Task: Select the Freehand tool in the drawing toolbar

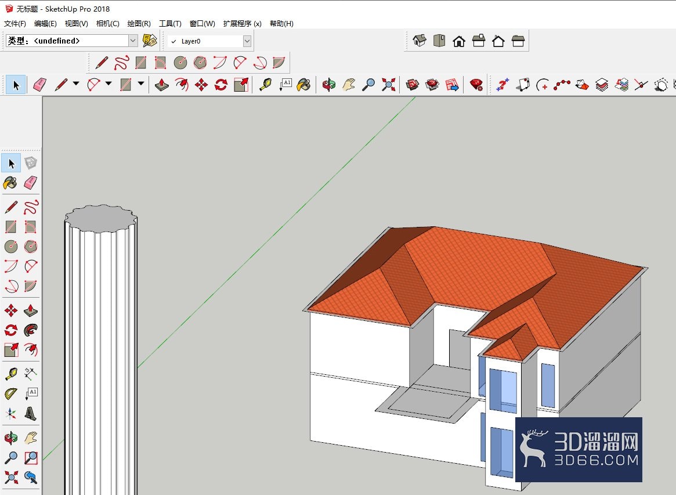Action: pos(122,63)
